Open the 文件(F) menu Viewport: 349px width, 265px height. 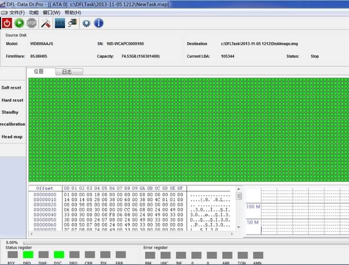pos(16,12)
